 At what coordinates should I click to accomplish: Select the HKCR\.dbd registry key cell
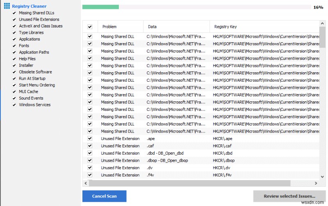(x=223, y=153)
